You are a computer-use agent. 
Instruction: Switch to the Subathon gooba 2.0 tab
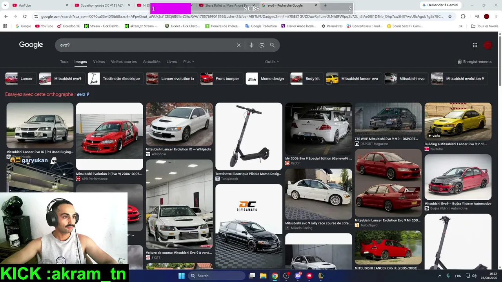(102, 5)
